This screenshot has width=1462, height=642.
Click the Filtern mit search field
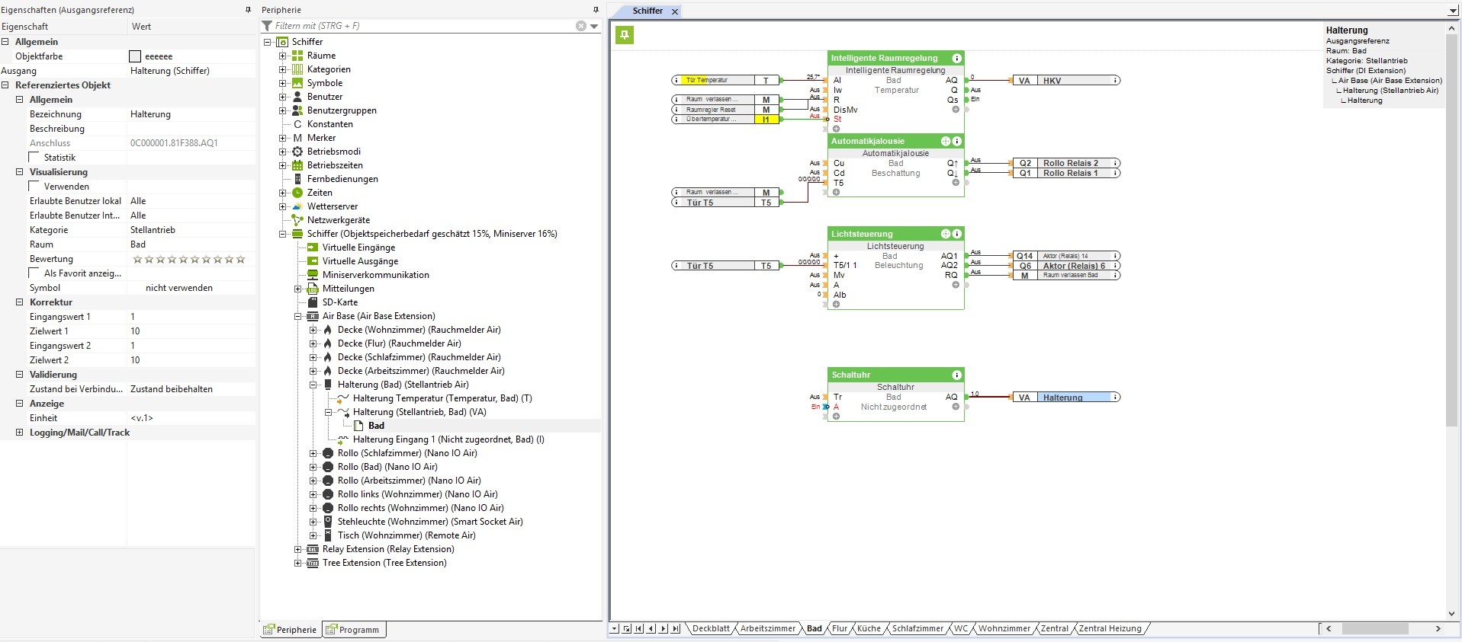[419, 26]
